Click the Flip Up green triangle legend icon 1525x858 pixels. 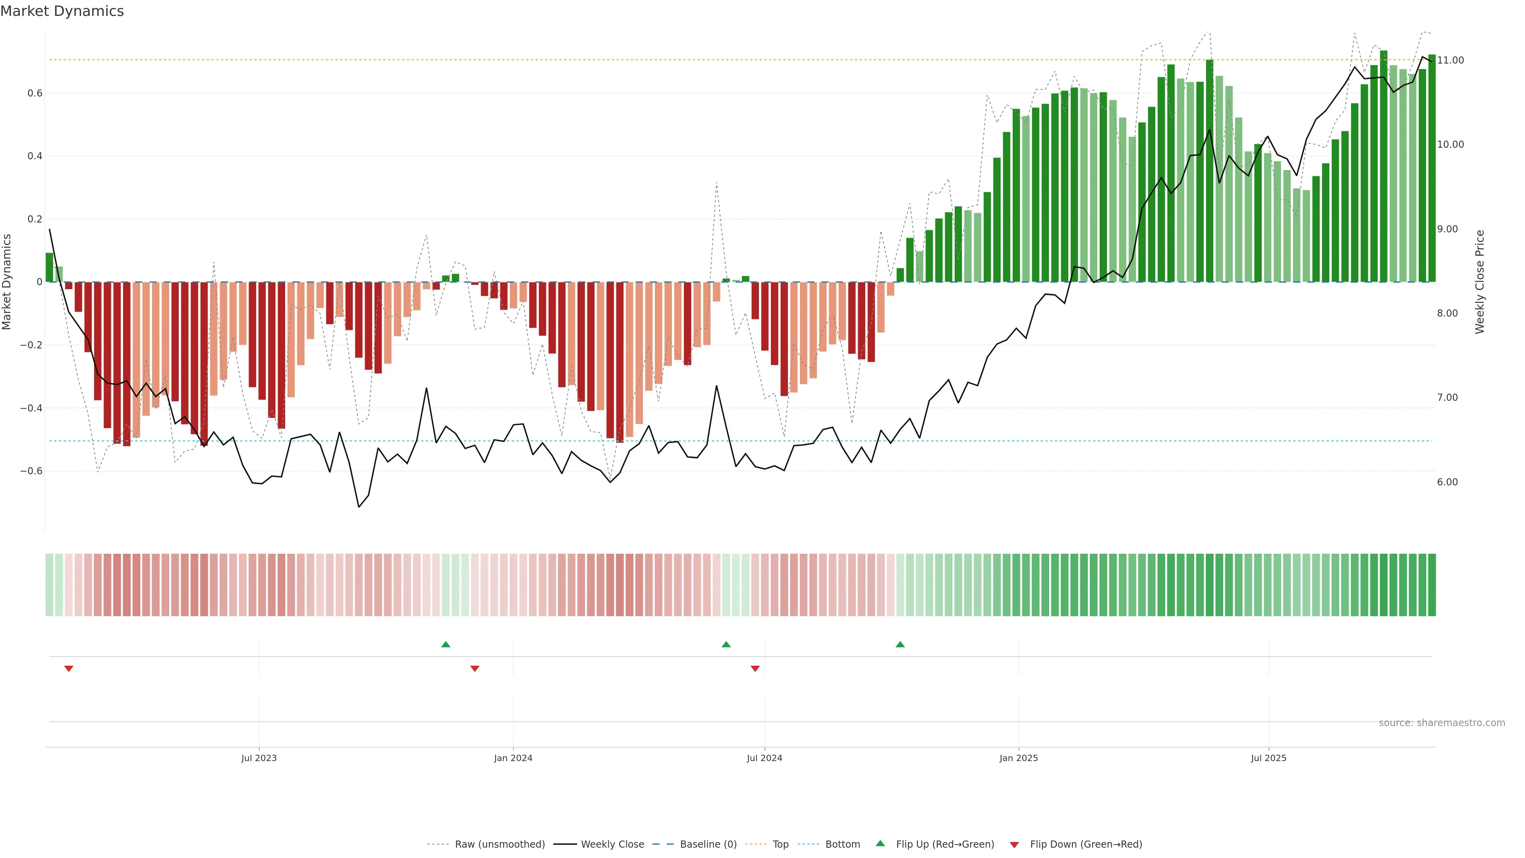tap(880, 843)
